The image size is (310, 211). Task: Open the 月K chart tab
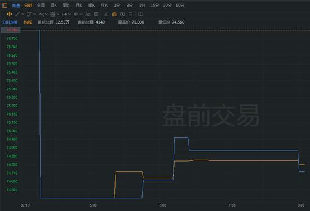pyautogui.click(x=79, y=6)
